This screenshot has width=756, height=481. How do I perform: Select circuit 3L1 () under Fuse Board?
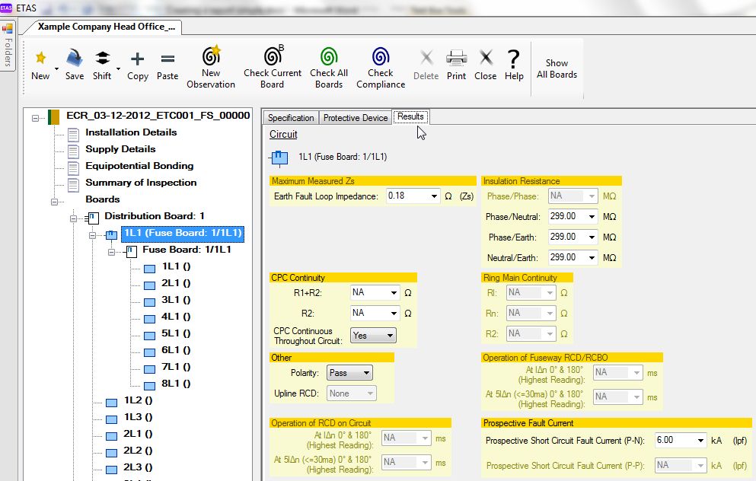pyautogui.click(x=176, y=300)
